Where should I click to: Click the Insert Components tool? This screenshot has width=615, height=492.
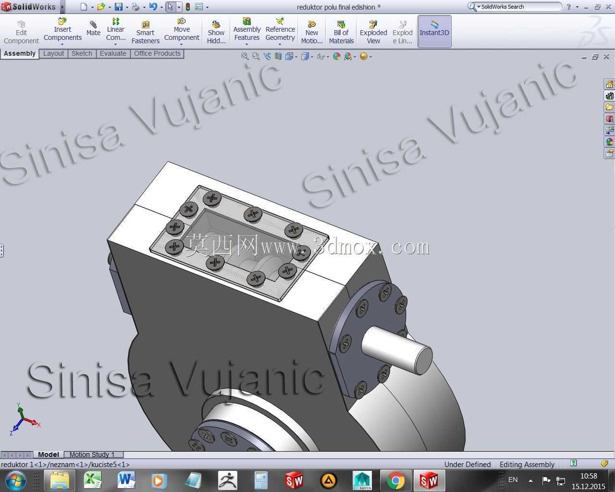(62, 30)
